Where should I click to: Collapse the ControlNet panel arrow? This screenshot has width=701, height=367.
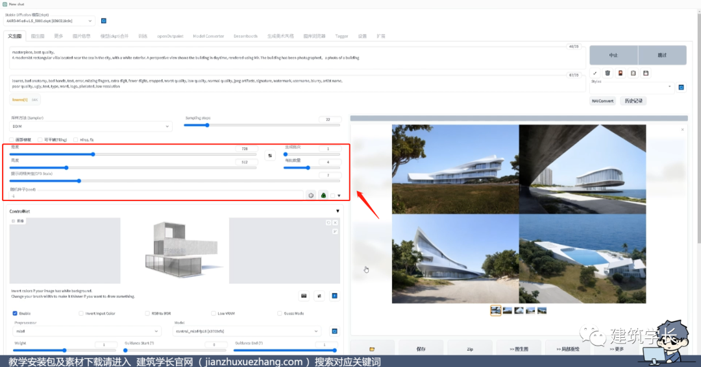338,211
